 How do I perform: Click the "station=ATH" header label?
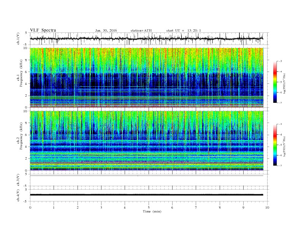141,30
